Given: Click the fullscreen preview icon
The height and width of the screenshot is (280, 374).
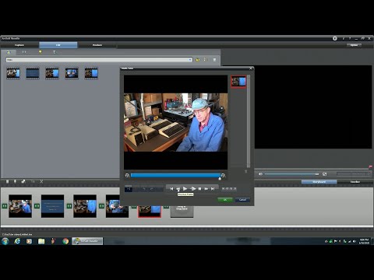Looking at the screenshot, I should (x=324, y=174).
